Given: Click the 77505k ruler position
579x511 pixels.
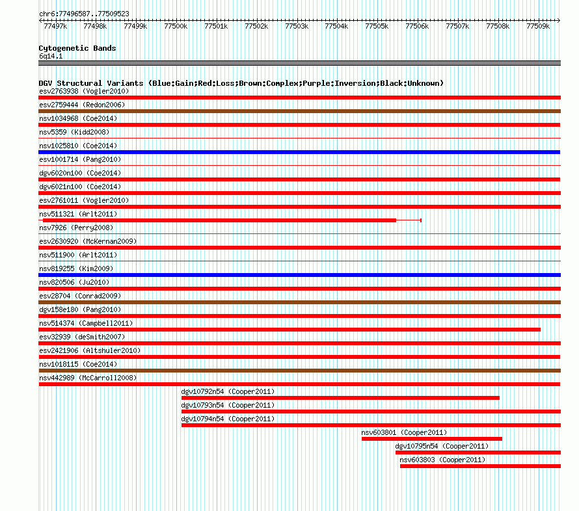Looking at the screenshot, I should [377, 26].
